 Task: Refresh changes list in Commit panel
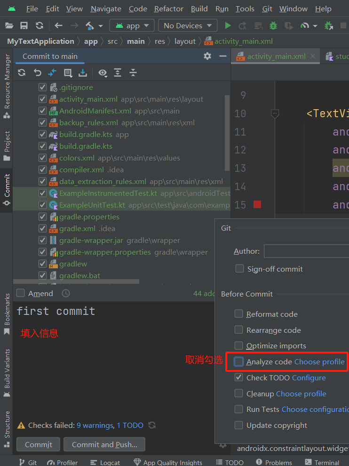pyautogui.click(x=22, y=72)
